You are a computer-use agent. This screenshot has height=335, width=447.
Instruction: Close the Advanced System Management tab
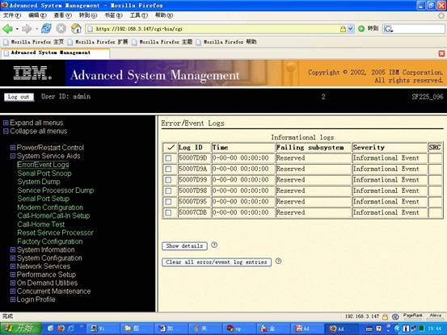tap(441, 53)
